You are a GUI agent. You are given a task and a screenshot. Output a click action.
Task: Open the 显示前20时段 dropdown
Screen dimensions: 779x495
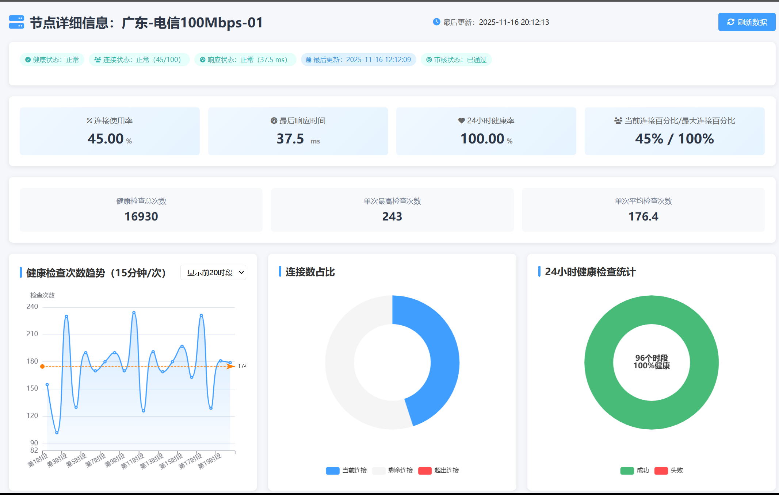coord(213,273)
